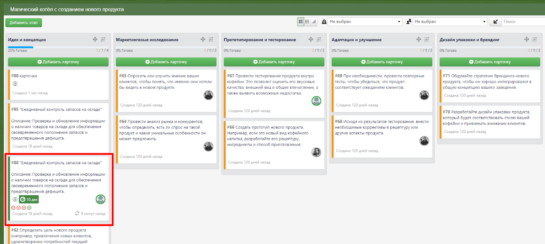Click the refresh icon on card #88
The width and height of the screenshot is (545, 244).
coord(77,213)
